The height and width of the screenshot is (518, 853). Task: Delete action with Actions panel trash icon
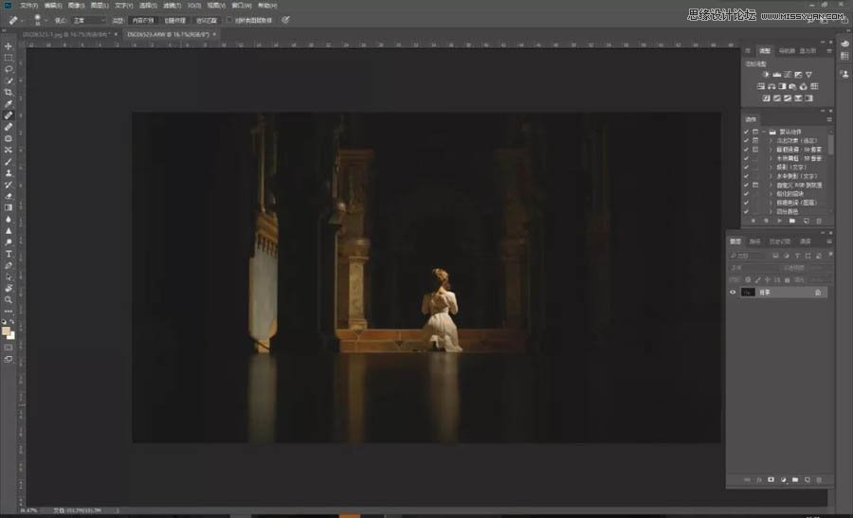coord(819,221)
